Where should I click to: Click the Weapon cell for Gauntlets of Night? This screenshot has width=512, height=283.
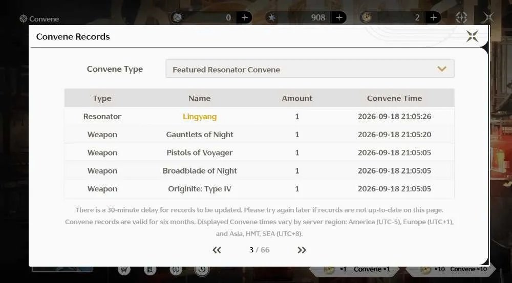(102, 135)
